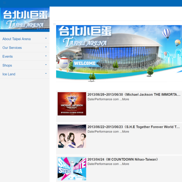Click the striped hot air balloon
182x182 pixels.
click(x=166, y=34)
